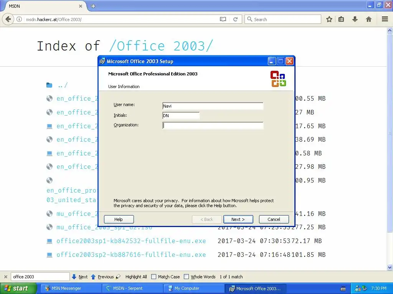Toggle reader view icon in address bar

223,19
